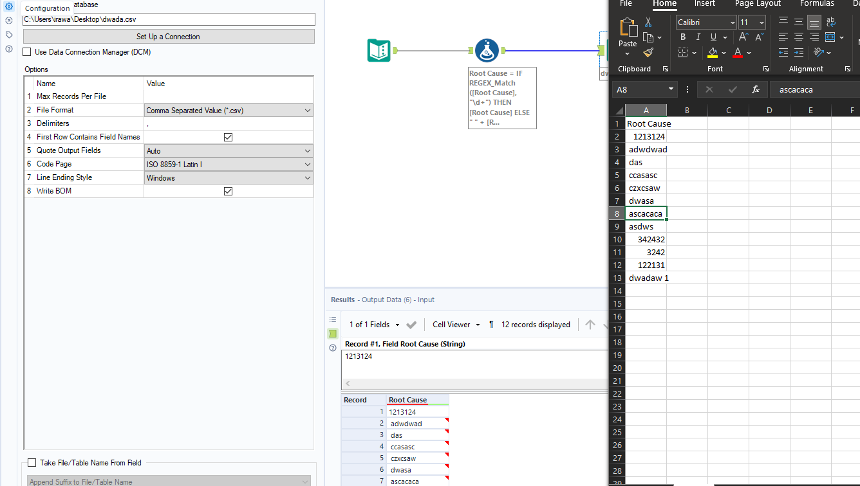The height and width of the screenshot is (486, 860).
Task: Enable Use Data Connection Manager (DCM)
Action: click(26, 51)
